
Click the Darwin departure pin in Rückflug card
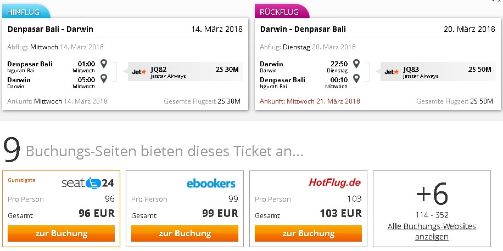(x=356, y=64)
